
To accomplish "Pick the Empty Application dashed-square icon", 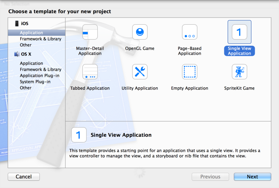I will coord(190,72).
